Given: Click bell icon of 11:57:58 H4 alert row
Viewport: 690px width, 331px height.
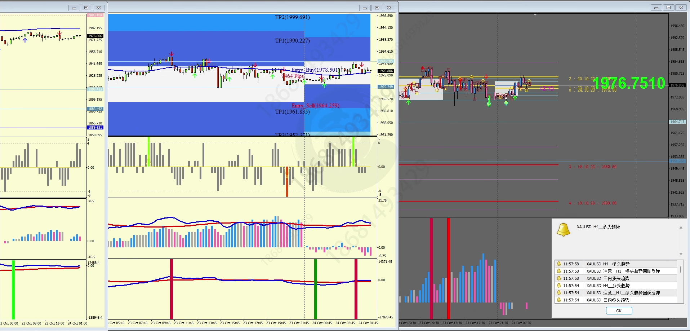Looking at the screenshot, I should point(559,264).
